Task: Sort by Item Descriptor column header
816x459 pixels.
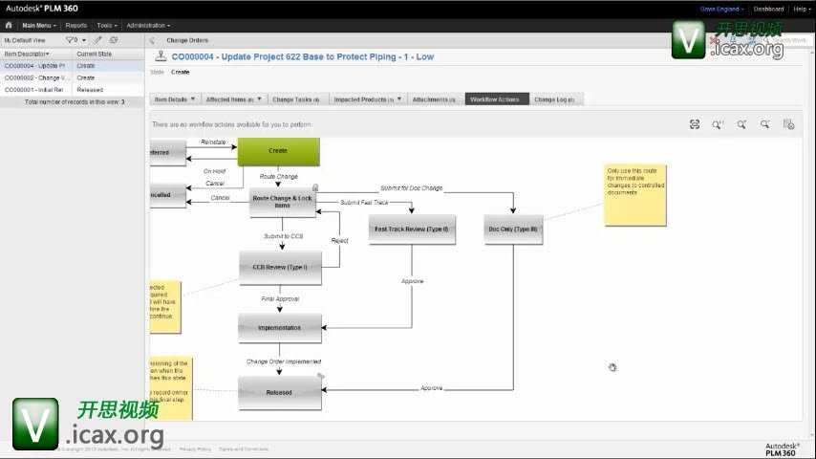Action: click(x=27, y=54)
